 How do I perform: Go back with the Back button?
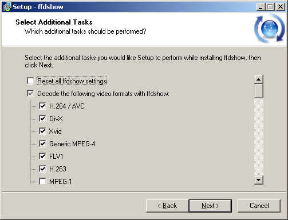pyautogui.click(x=167, y=206)
